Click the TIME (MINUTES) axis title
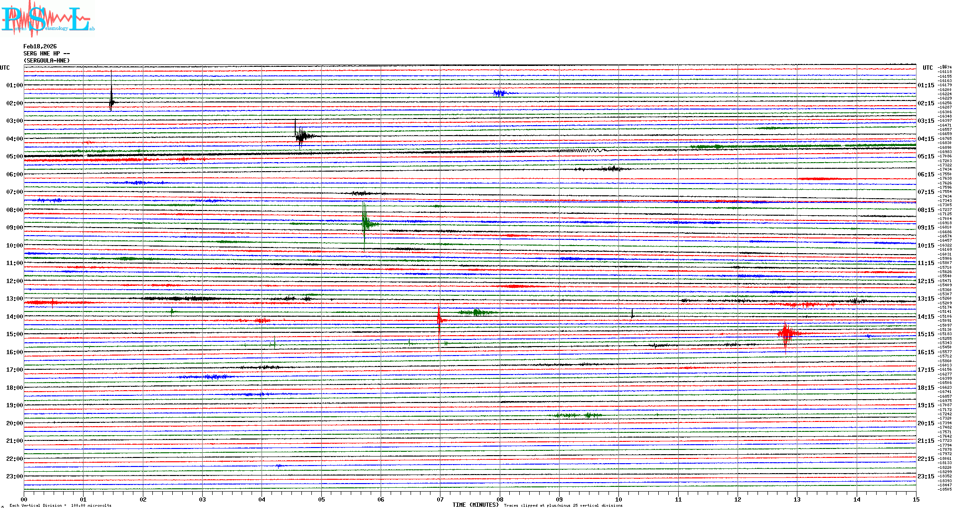 [475, 505]
